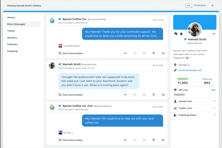Tag Hannah's butterscotch latte message
222x148 pixels.
pyautogui.click(x=135, y=95)
